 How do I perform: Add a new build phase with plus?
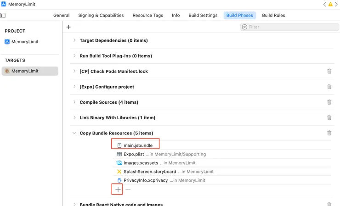pos(68,27)
